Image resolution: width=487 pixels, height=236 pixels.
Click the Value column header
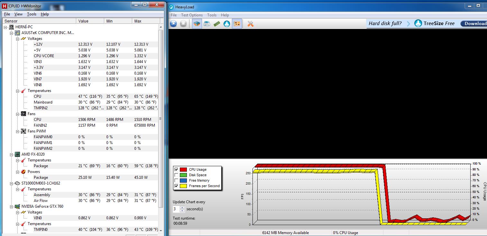(x=91, y=21)
